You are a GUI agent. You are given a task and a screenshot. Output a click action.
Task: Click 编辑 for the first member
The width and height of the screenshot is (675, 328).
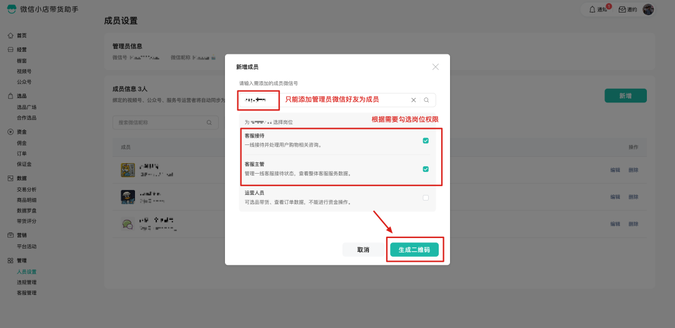click(615, 170)
